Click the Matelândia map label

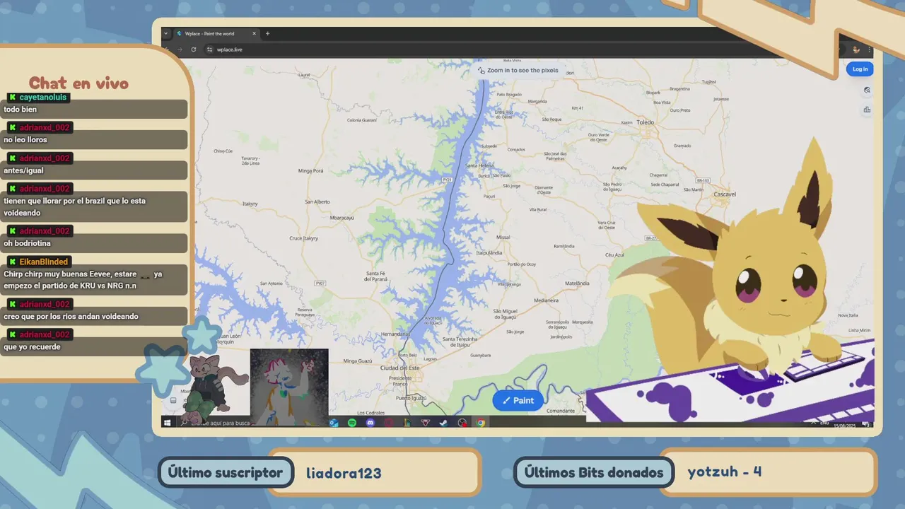pyautogui.click(x=577, y=283)
